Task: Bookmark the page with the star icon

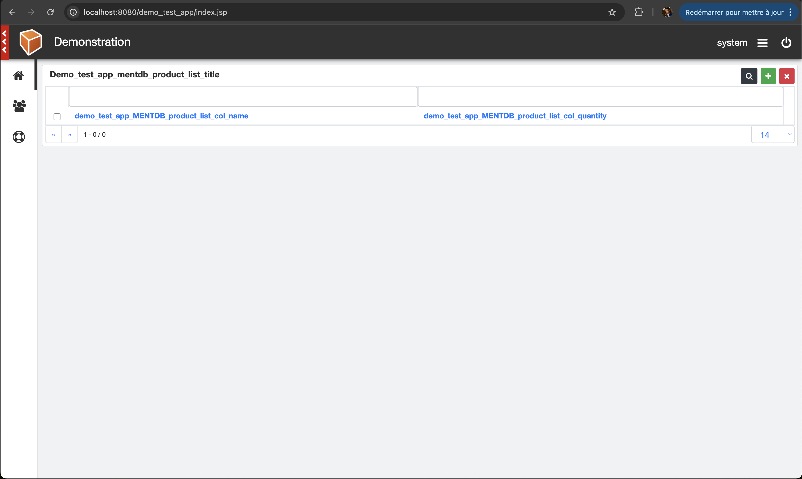Action: coord(612,12)
